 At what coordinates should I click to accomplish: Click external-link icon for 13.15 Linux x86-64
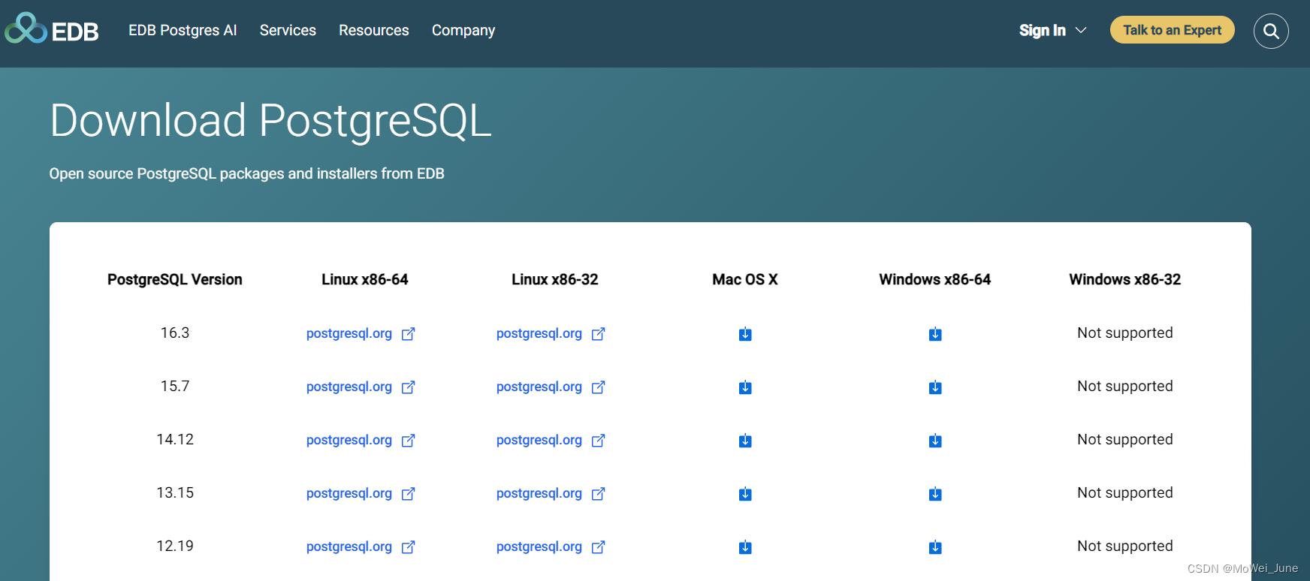coord(408,494)
